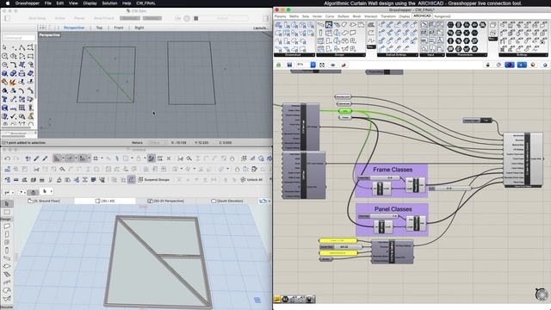Open ARCHICAD Ground Floor tab
This screenshot has width=551, height=310.
[x=44, y=201]
